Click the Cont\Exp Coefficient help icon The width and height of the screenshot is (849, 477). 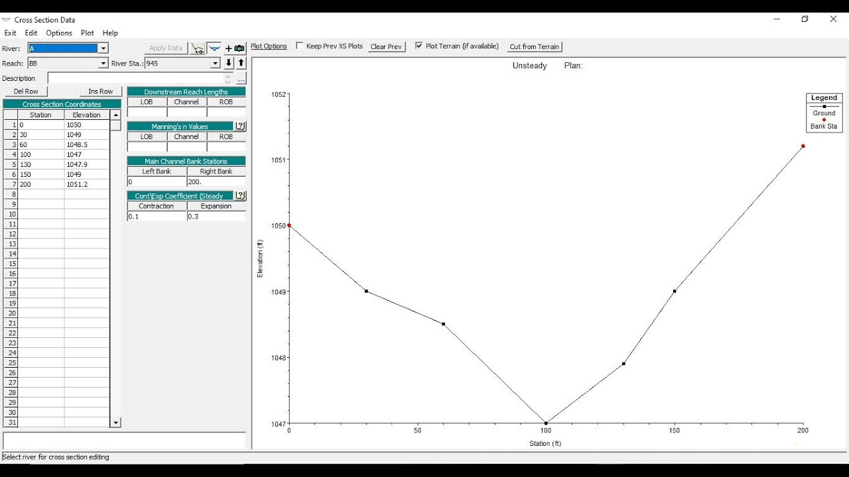click(x=240, y=195)
